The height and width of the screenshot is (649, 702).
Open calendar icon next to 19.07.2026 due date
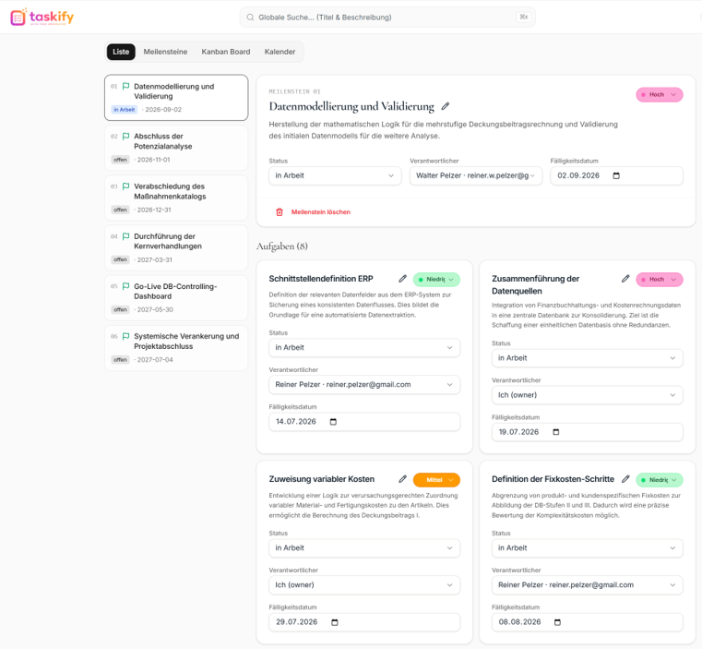556,432
